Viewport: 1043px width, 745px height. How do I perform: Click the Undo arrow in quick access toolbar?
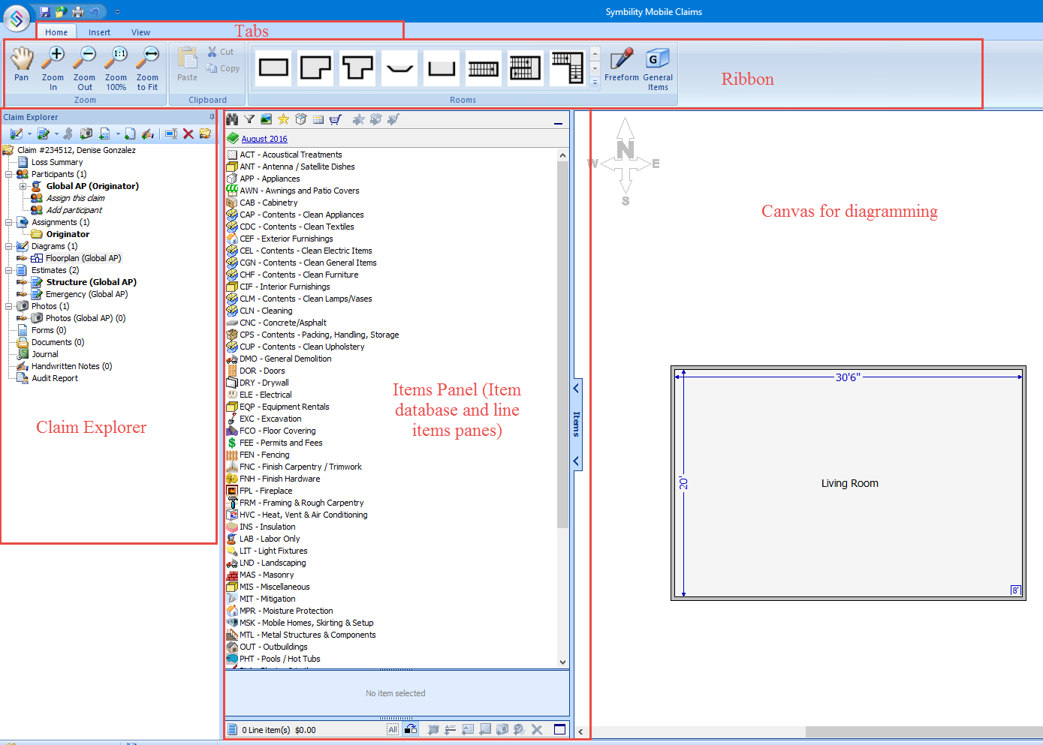95,12
